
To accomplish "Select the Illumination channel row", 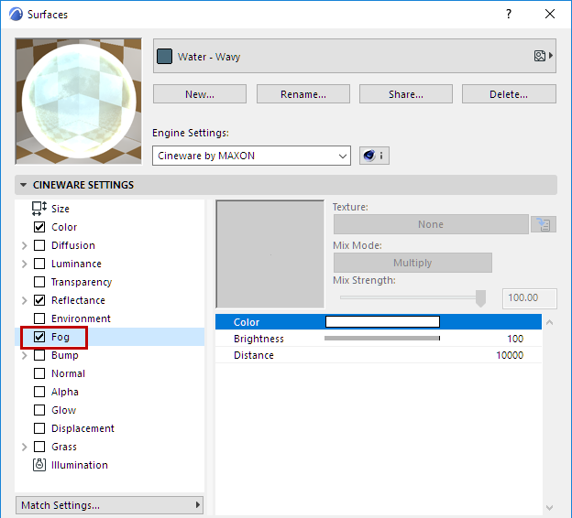I will pos(109,465).
